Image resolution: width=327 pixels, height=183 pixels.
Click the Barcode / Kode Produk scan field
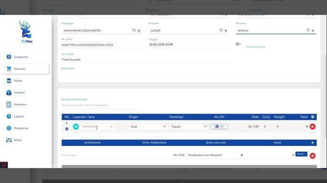tap(102, 105)
